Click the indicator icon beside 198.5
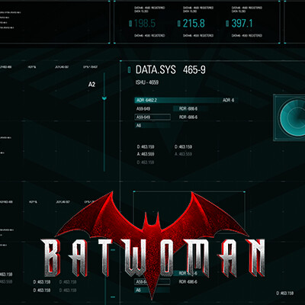305x305 pixels. tap(130, 24)
